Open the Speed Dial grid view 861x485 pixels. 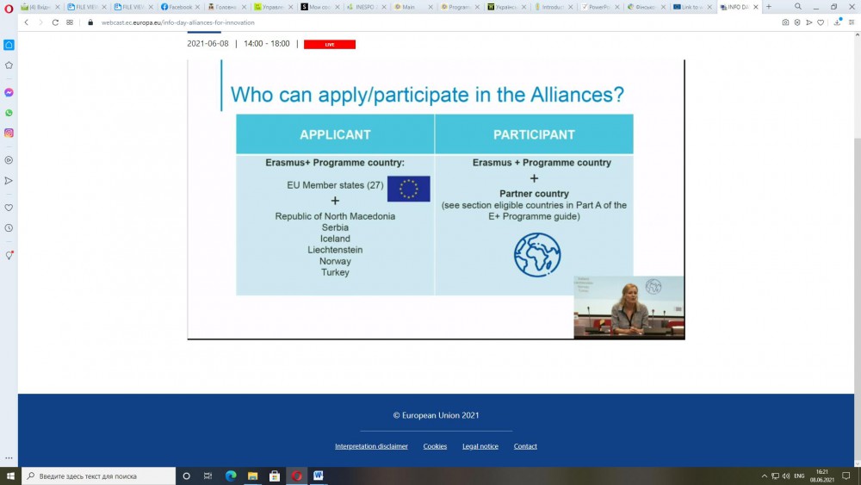click(70, 22)
